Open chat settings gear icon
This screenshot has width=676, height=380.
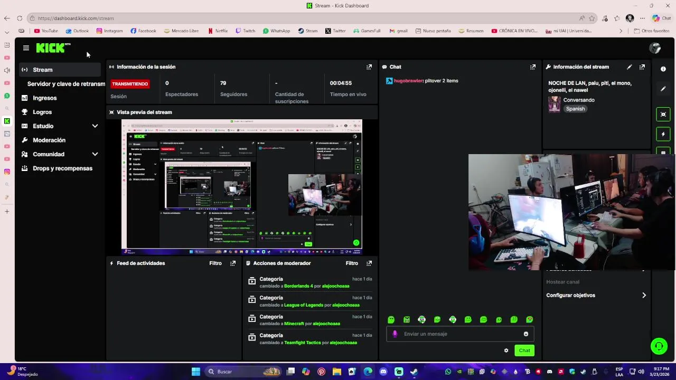point(506,350)
